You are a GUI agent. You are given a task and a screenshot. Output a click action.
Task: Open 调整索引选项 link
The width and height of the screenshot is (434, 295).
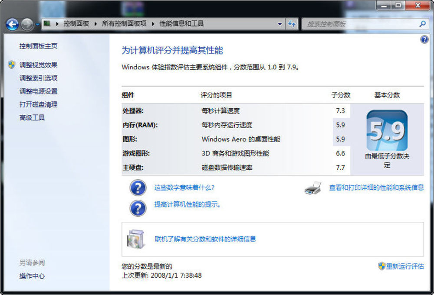point(38,78)
